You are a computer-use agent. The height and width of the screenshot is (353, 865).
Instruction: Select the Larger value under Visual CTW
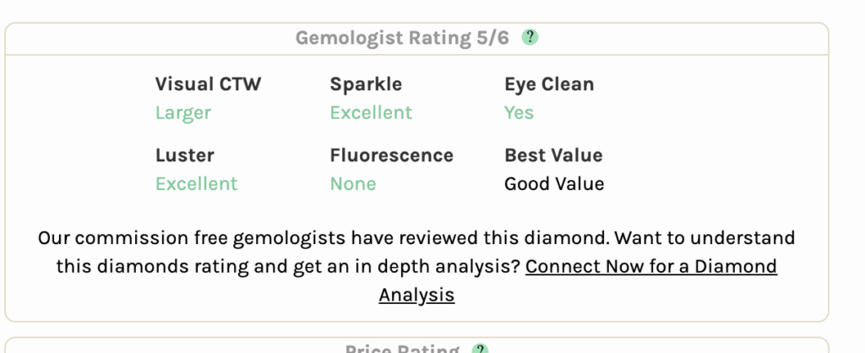coord(182,112)
